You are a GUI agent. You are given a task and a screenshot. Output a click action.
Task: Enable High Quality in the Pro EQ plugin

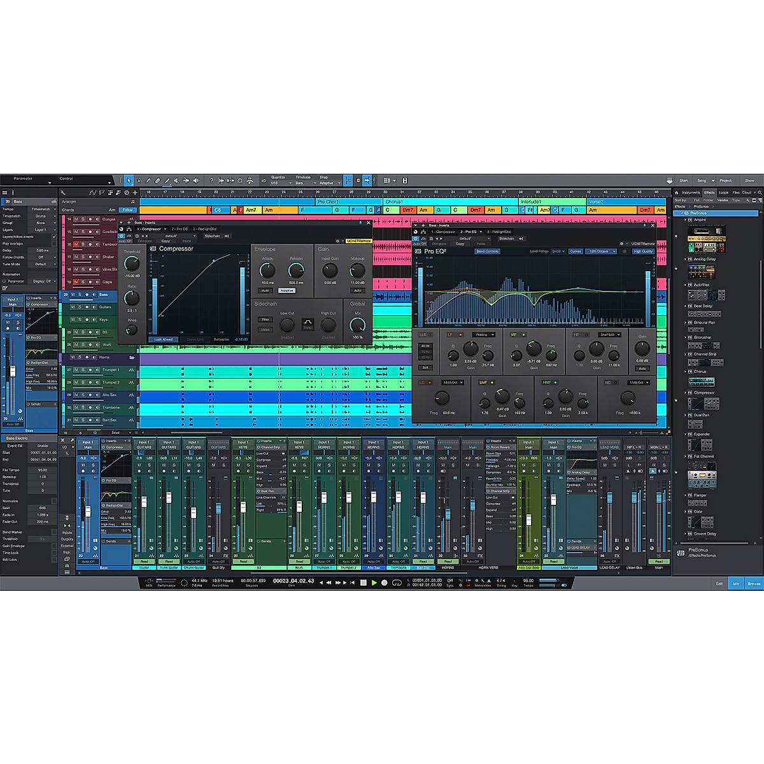click(x=643, y=251)
